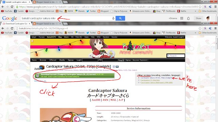Image resolution: width=218 pixels, height=122 pixels.
Task: Reload the bakabt.me page
Action: point(12,28)
